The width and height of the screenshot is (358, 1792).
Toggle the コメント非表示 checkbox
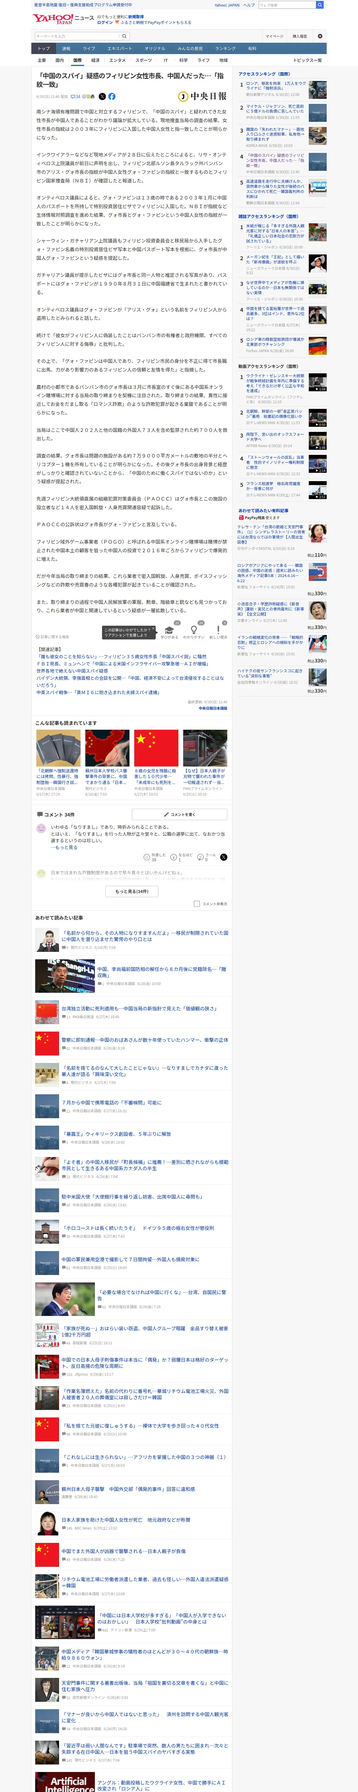tap(197, 904)
